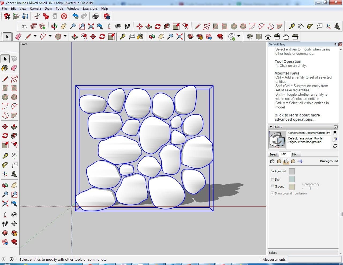
Task: Open the dropdown arrow beside the pencil tool
Action: coord(35,36)
